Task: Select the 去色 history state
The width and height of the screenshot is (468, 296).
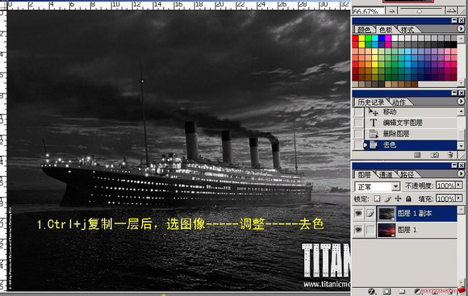Action: (411, 144)
